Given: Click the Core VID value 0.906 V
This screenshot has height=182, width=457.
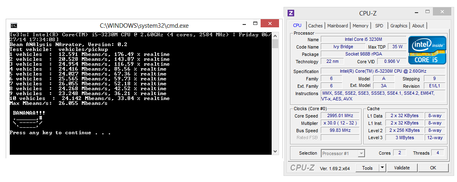Looking at the screenshot, I should 392,61.
